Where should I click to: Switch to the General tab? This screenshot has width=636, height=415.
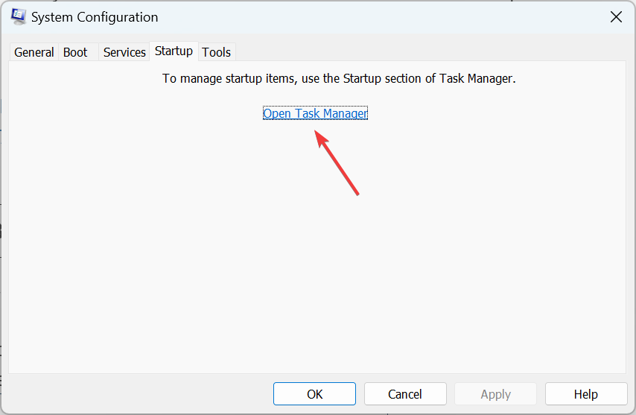34,52
